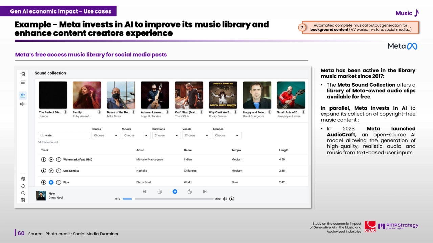This screenshot has width=433, height=243.
Task: Open the notifications bell in the sidebar
Action: [23, 186]
